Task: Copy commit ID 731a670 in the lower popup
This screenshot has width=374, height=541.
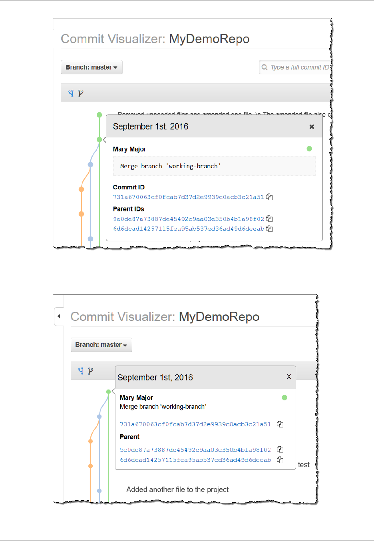Action: click(x=280, y=424)
